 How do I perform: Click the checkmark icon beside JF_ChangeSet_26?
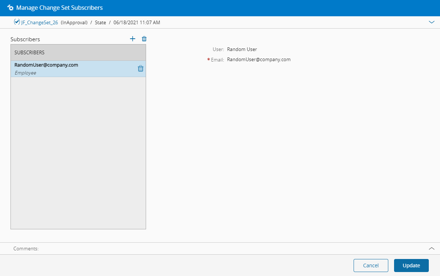coord(17,22)
